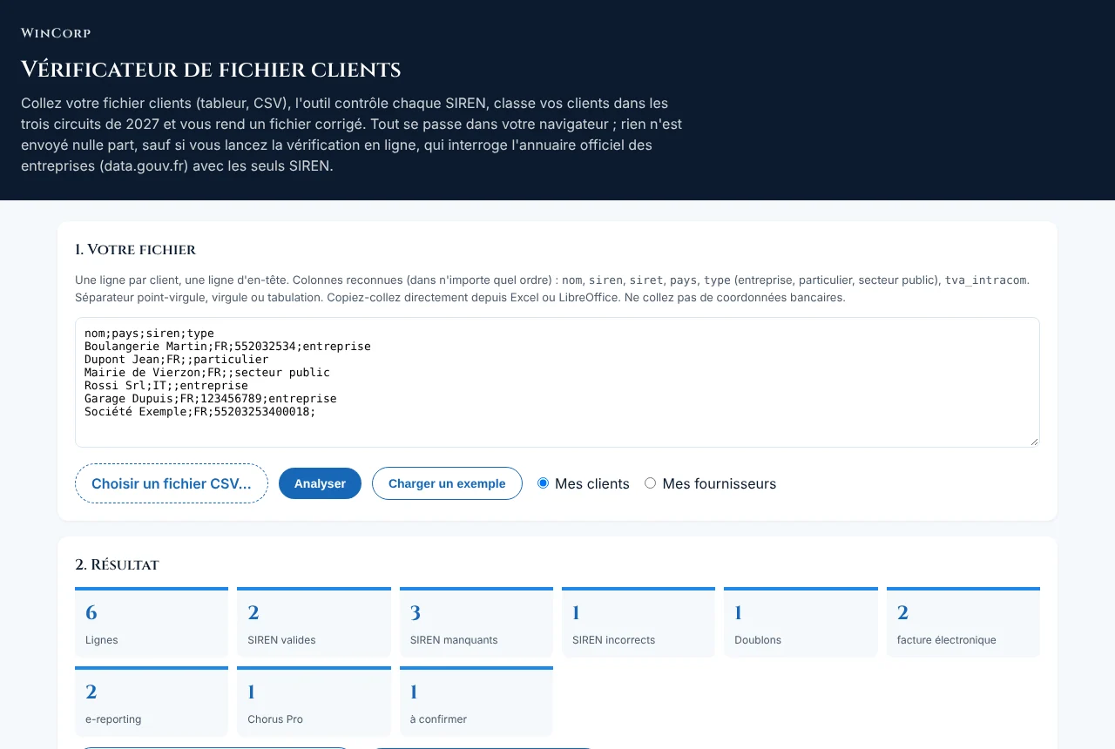Run the analysis with the Analyser button
The height and width of the screenshot is (749, 1115).
point(320,483)
